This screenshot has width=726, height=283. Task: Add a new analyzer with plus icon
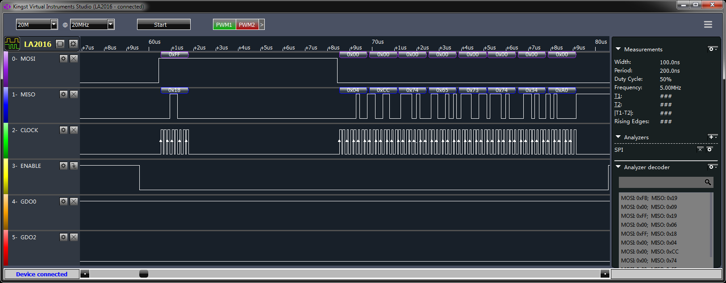coord(711,137)
